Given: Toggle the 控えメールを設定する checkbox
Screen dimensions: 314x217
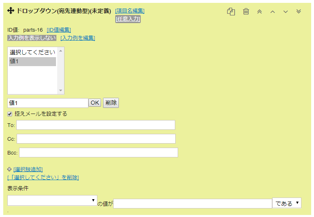Looking at the screenshot, I should pos(10,114).
